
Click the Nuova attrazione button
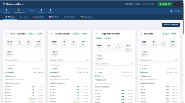point(171,25)
